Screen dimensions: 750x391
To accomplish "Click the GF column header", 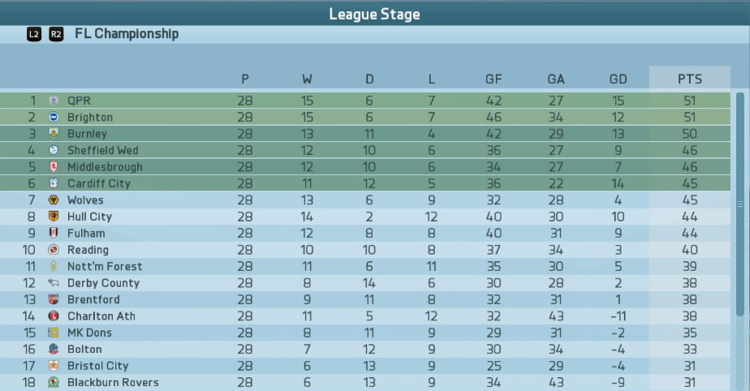I will (x=494, y=79).
